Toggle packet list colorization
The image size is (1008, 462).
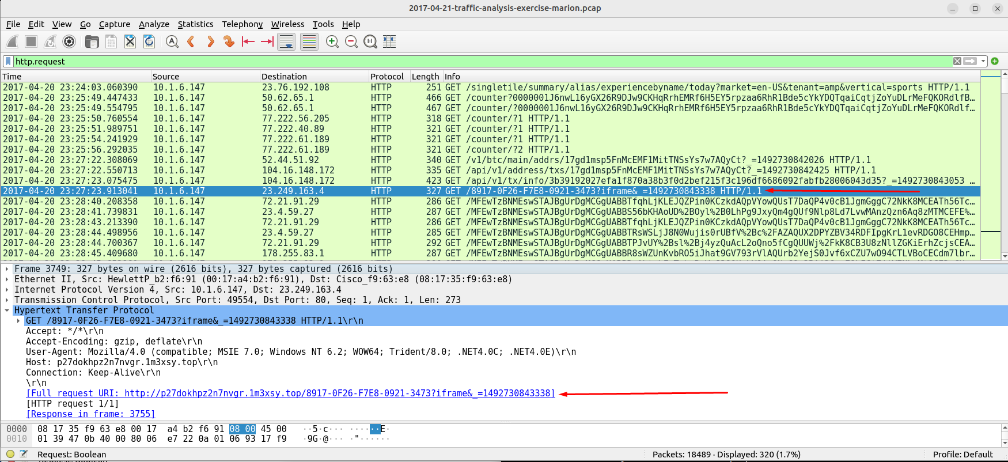pyautogui.click(x=309, y=41)
